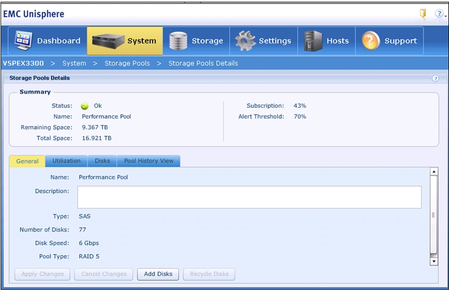
Task: Open help for Storage Pools Details panel
Action: pos(435,78)
